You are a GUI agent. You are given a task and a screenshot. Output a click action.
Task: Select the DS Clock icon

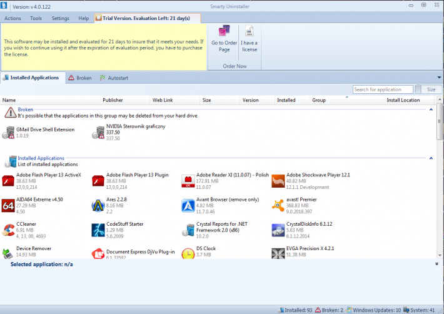click(x=188, y=253)
